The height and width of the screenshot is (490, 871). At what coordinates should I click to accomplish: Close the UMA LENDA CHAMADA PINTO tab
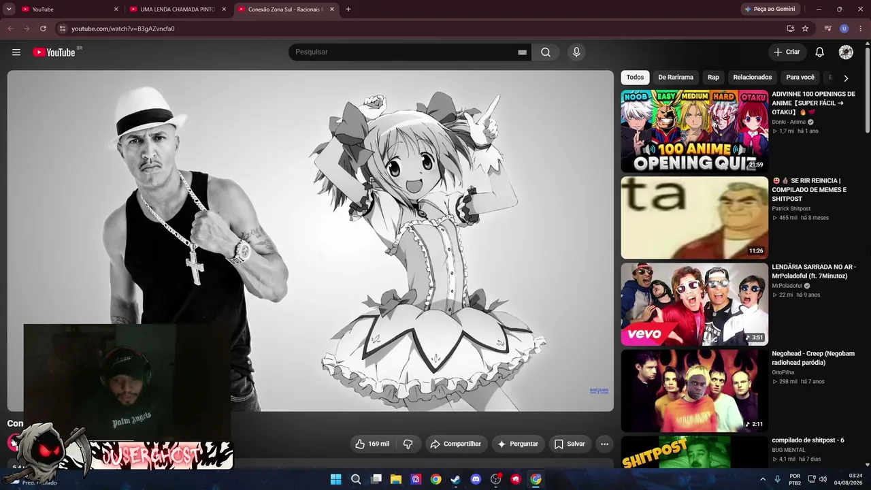tap(224, 10)
